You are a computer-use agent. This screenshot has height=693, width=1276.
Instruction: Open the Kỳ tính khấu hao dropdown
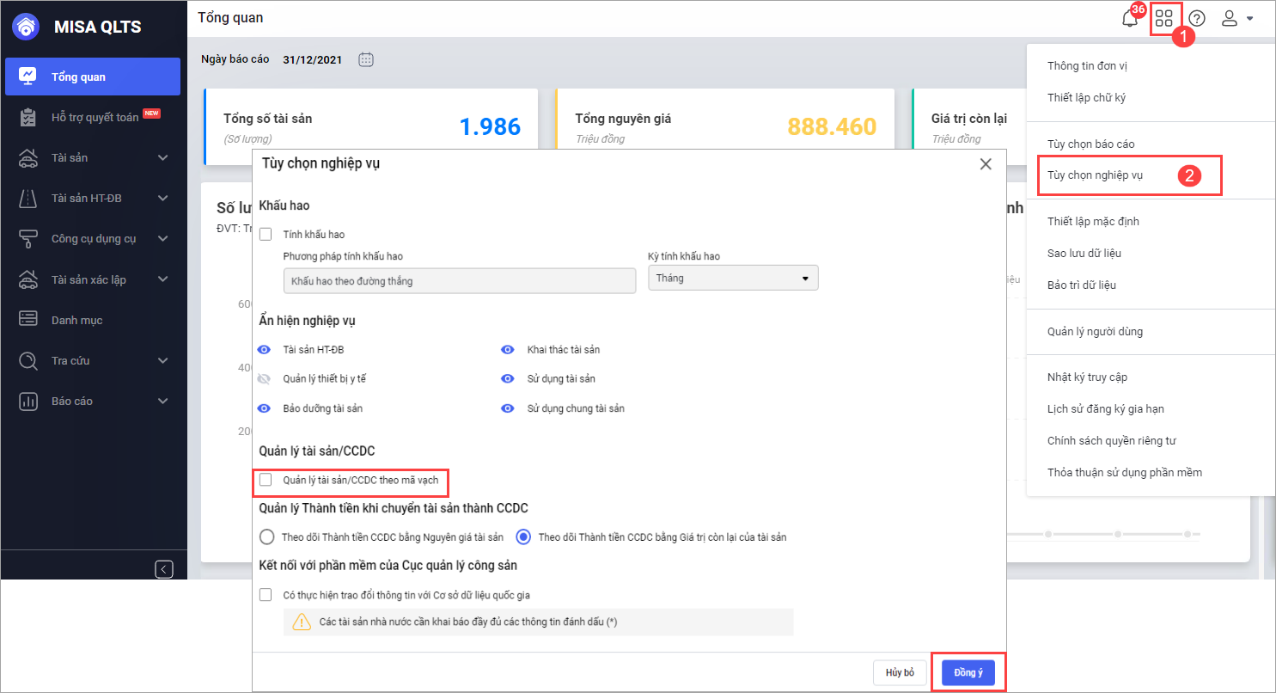pyautogui.click(x=732, y=279)
